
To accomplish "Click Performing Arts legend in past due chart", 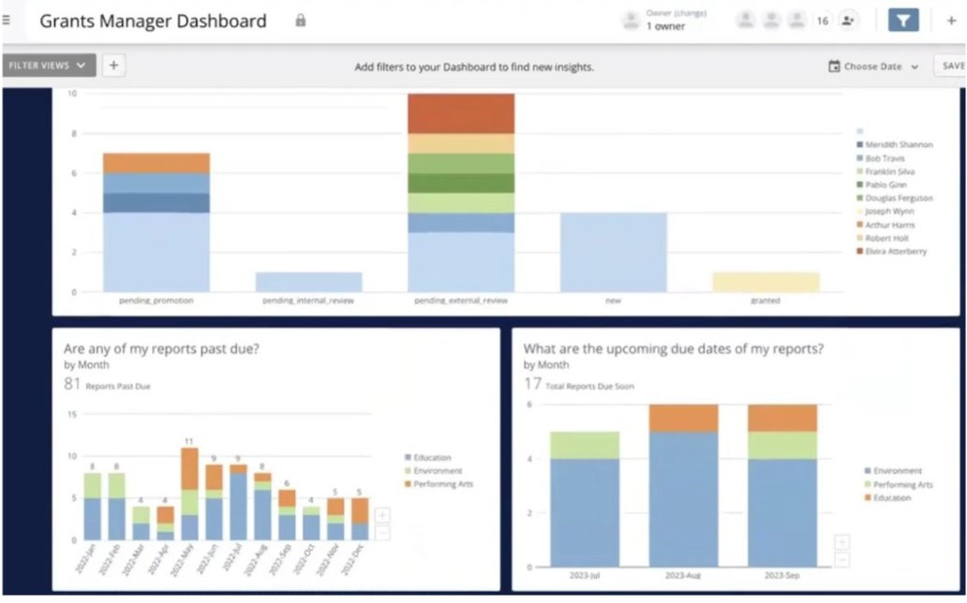I will click(x=439, y=484).
